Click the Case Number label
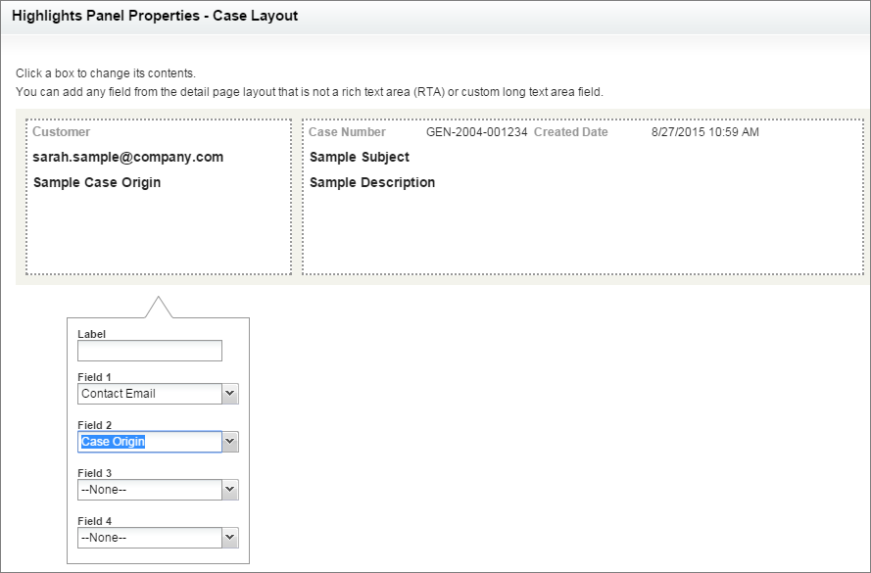The height and width of the screenshot is (573, 871). (x=347, y=132)
